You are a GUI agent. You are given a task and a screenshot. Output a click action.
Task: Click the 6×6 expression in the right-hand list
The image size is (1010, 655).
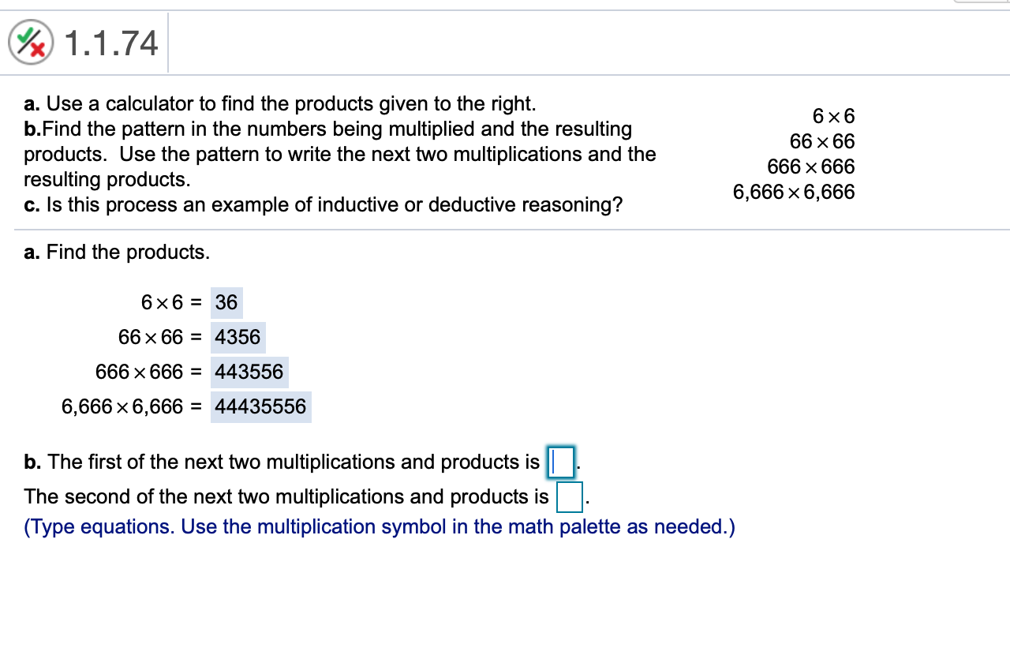[833, 117]
